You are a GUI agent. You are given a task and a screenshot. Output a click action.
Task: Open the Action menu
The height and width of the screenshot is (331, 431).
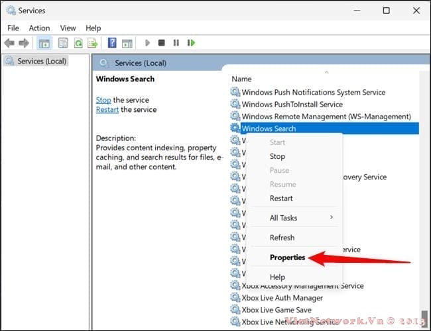click(x=39, y=28)
